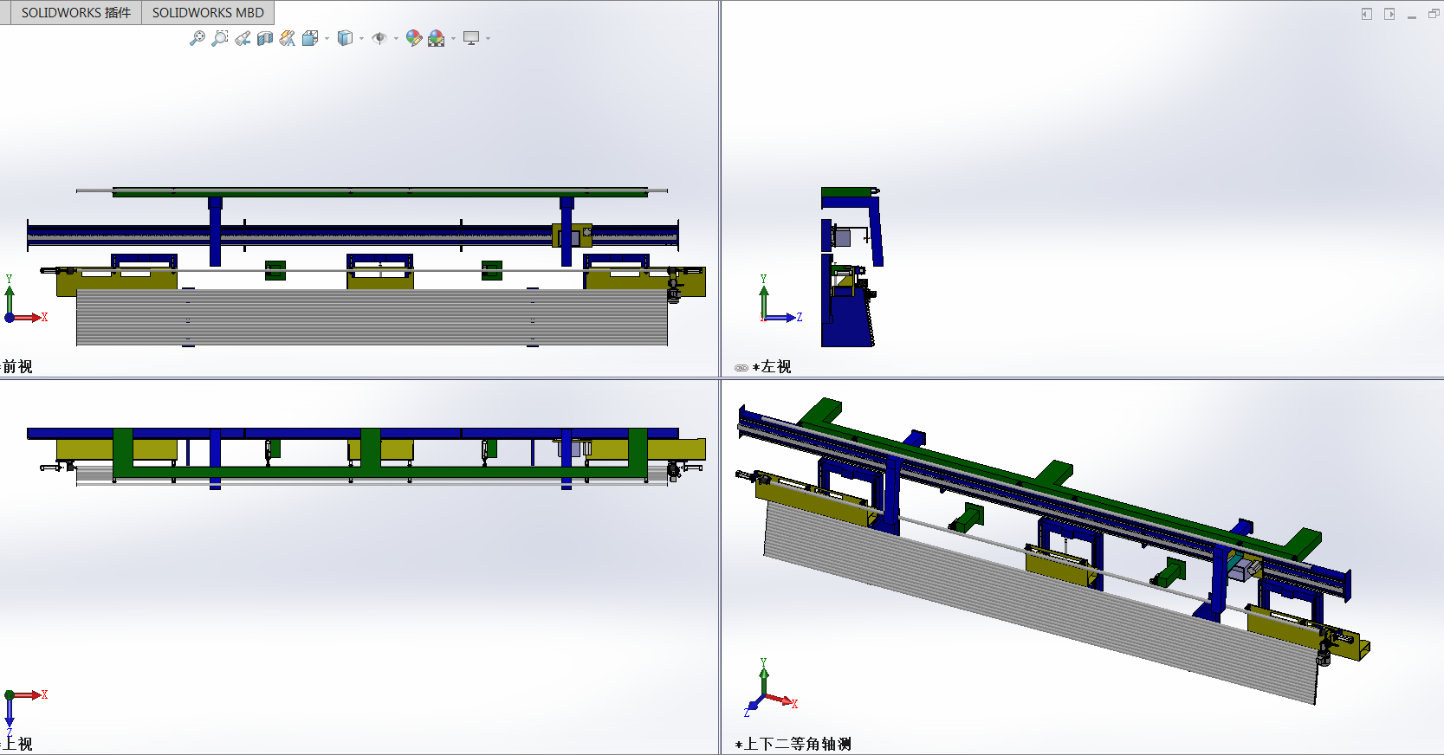Click the Previous View icon
The image size is (1444, 755).
tap(243, 38)
